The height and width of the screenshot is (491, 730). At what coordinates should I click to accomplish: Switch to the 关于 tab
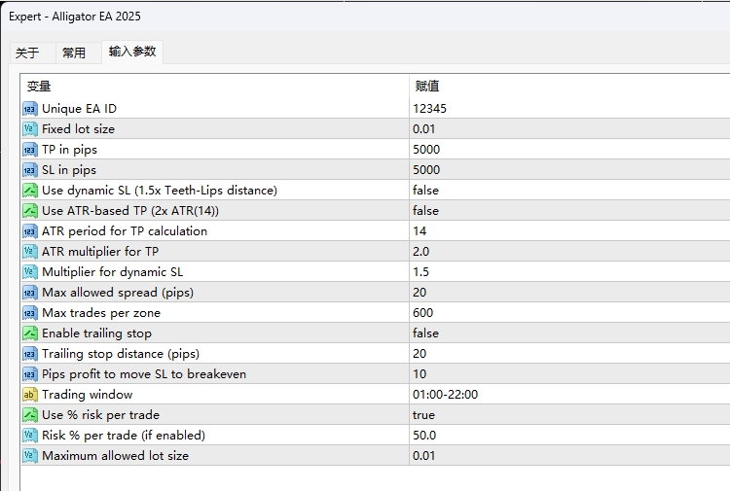(27, 53)
